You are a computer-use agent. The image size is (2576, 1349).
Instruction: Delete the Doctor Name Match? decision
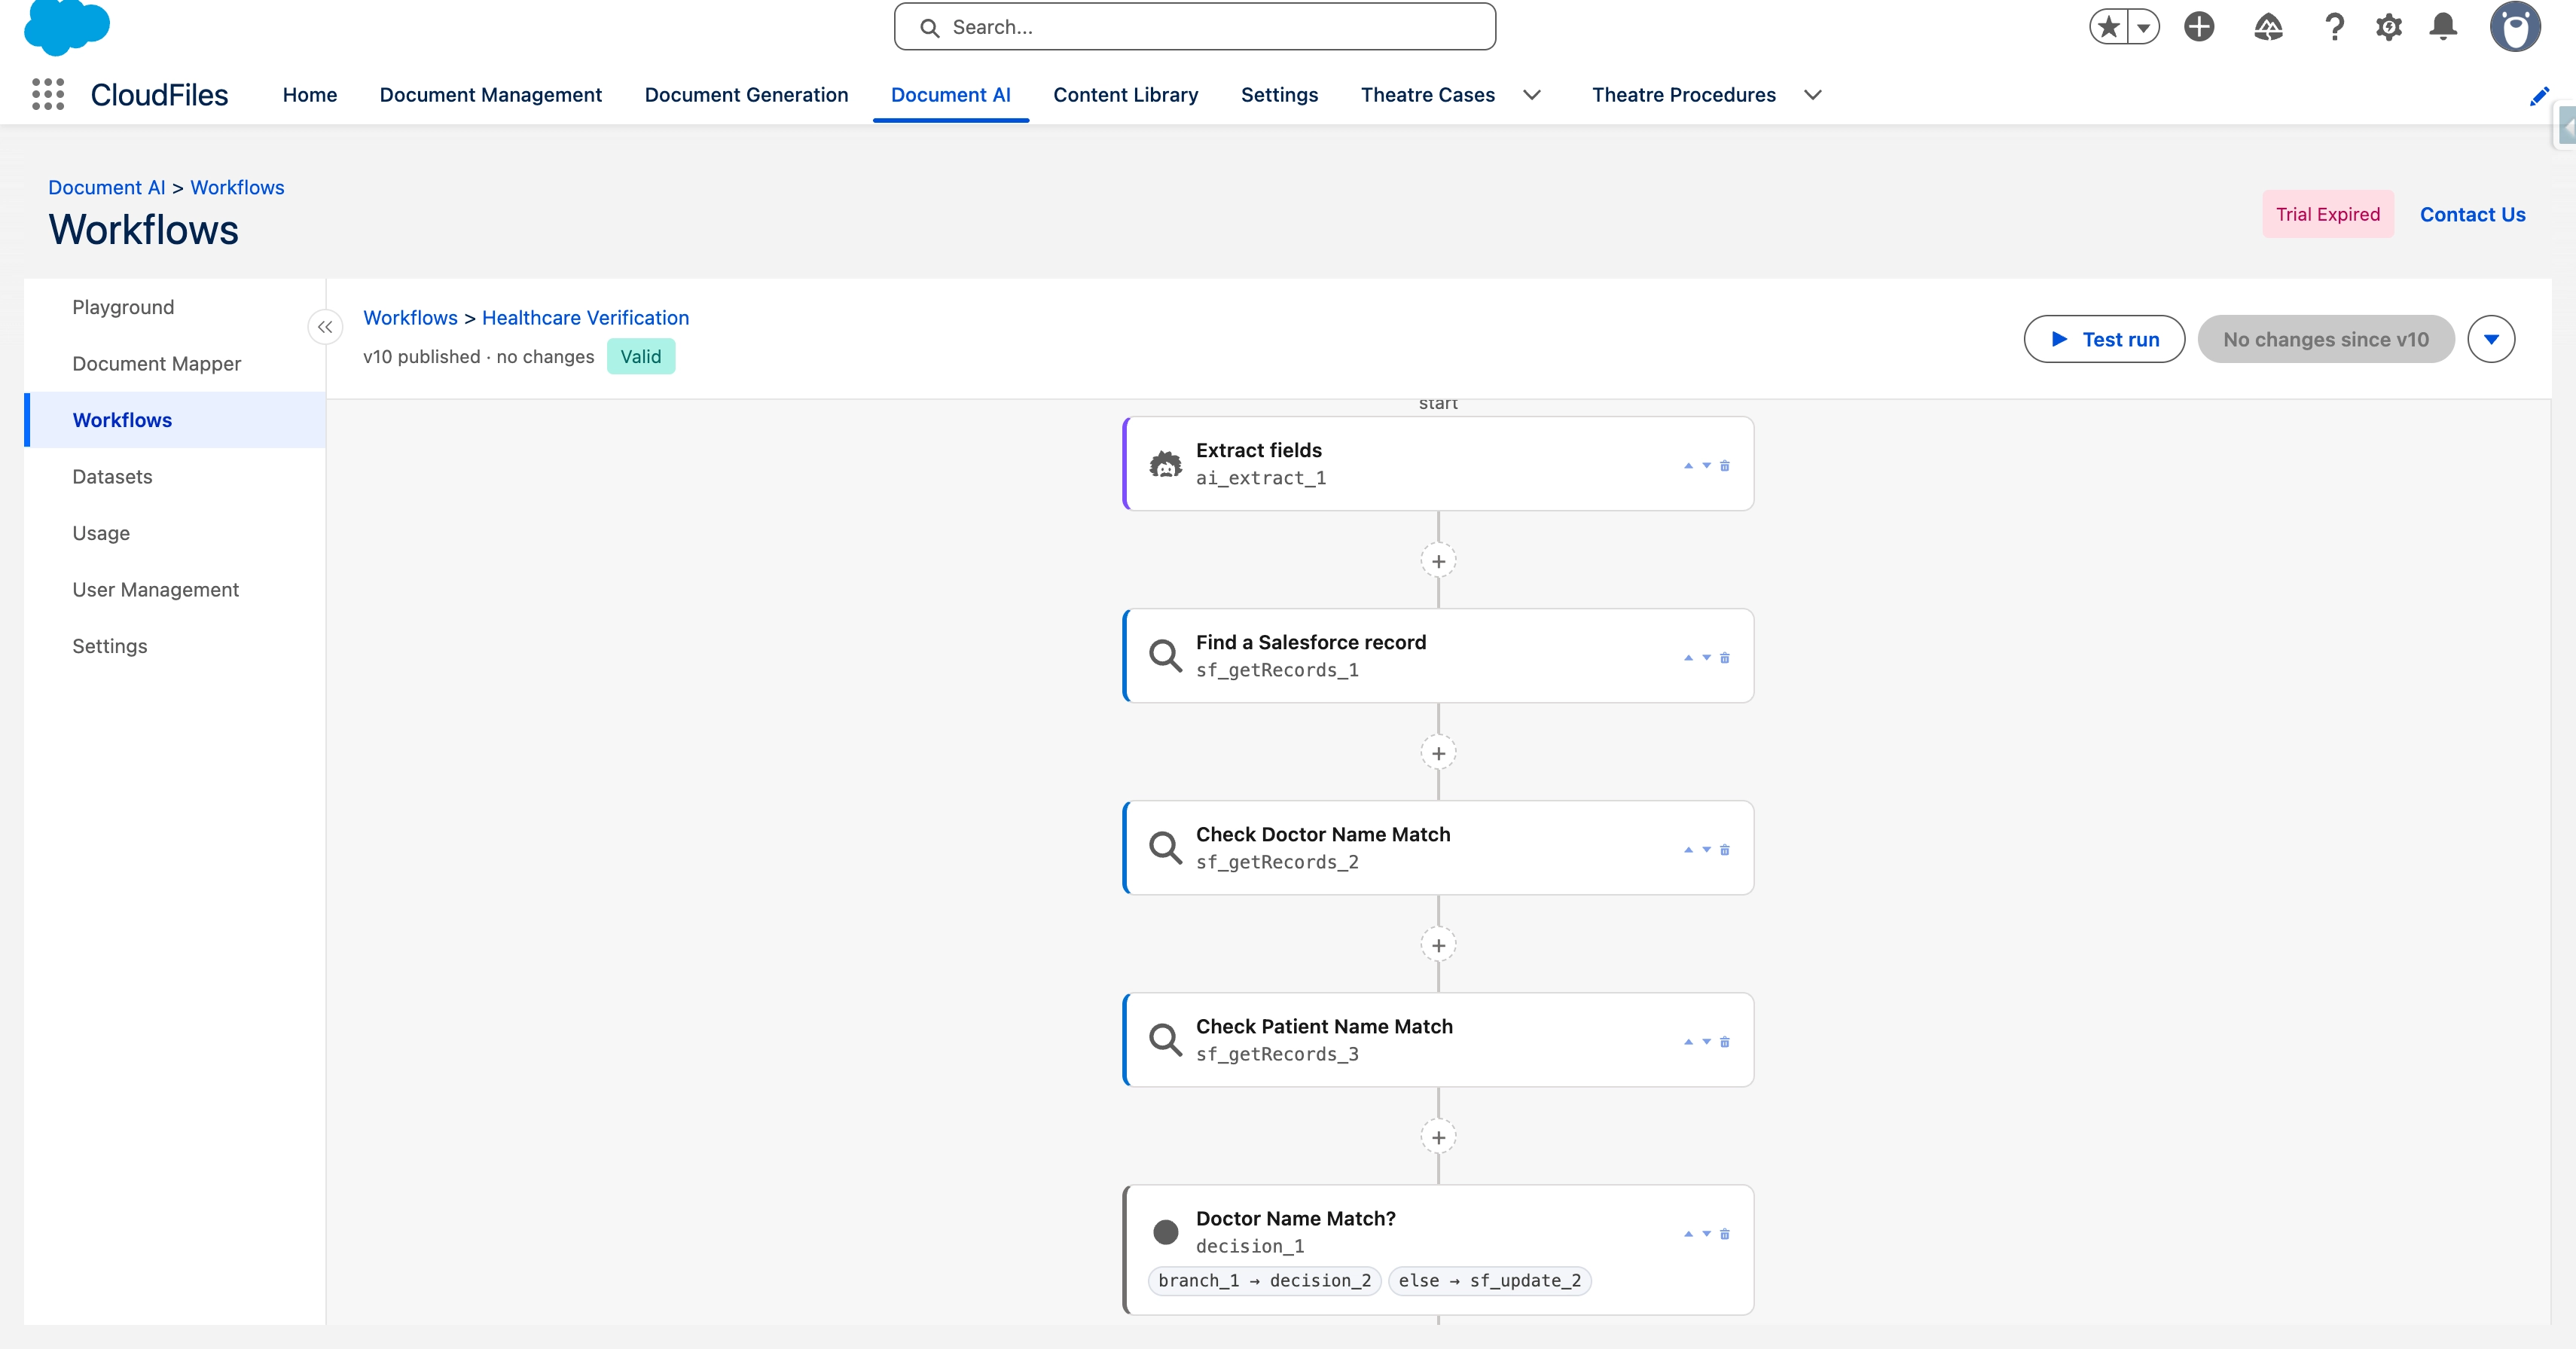1724,1233
